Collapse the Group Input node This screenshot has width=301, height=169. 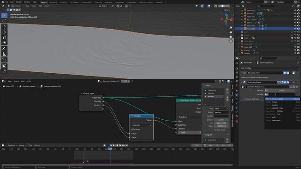coord(81,93)
